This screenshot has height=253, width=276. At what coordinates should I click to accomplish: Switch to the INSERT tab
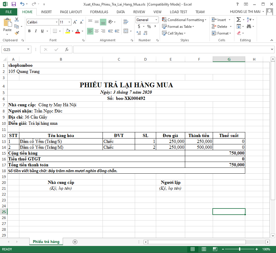(46, 12)
